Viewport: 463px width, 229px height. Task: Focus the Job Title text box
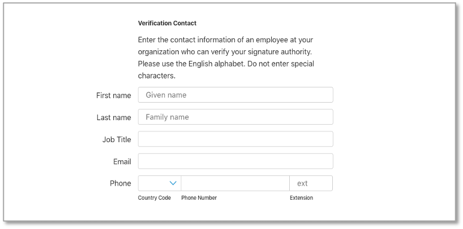point(235,139)
